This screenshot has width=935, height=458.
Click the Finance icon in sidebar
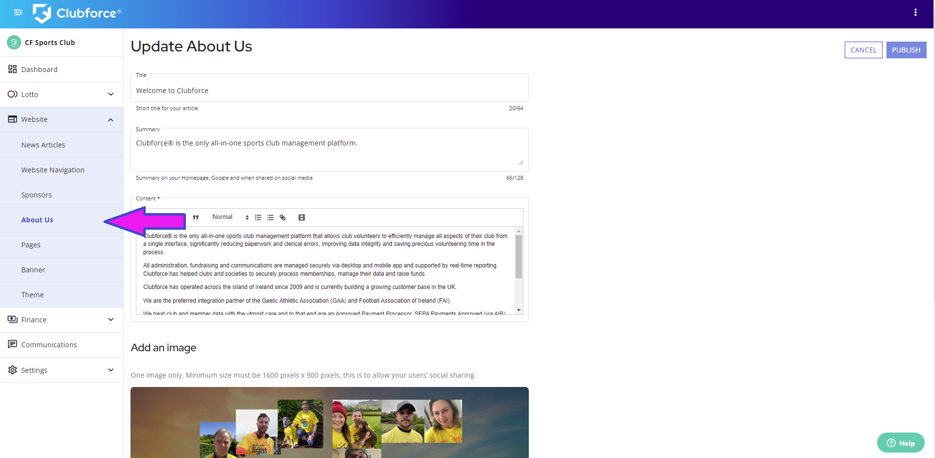point(12,319)
